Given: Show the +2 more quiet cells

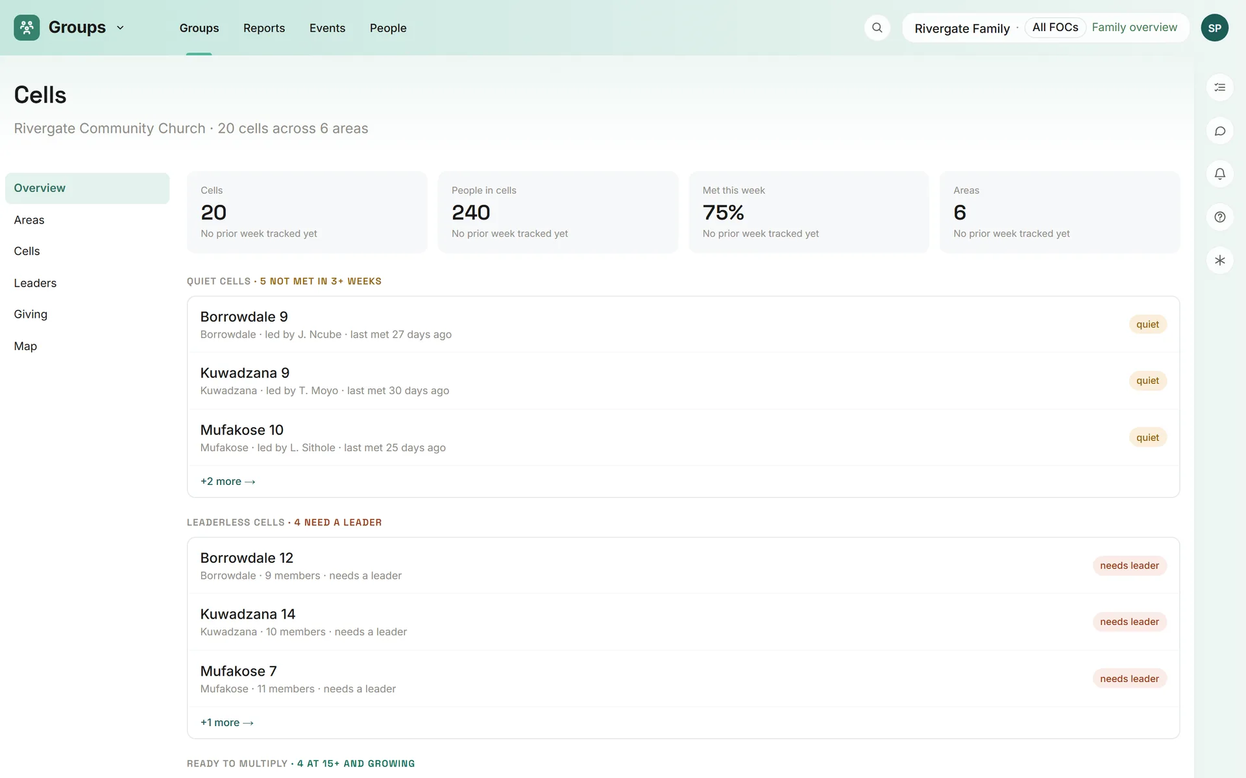Looking at the screenshot, I should [228, 481].
